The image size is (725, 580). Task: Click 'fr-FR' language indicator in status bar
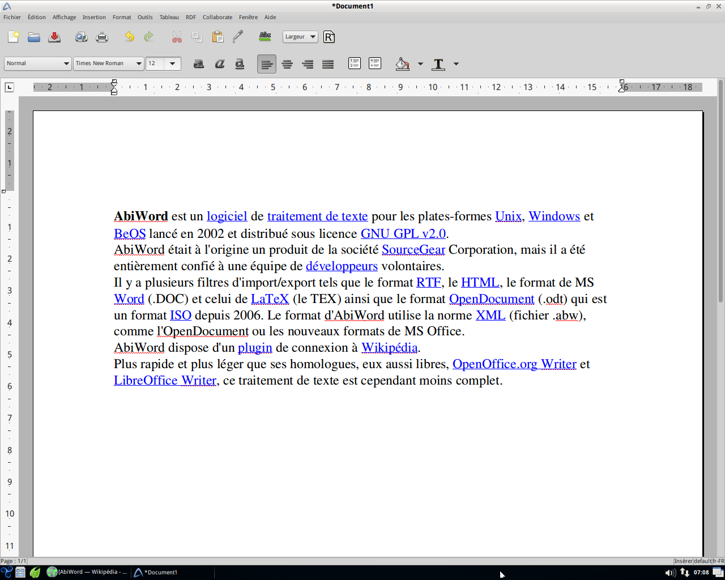(x=718, y=561)
